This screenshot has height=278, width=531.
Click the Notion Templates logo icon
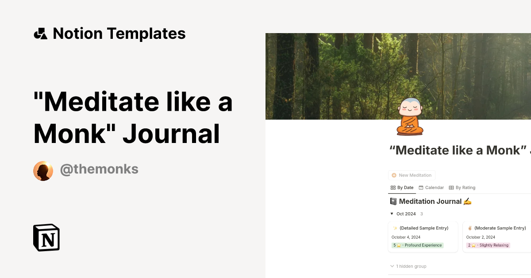click(x=41, y=33)
